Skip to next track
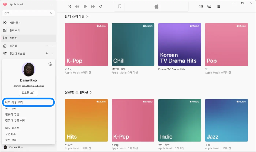This screenshot has width=256, height=152. click(93, 7)
